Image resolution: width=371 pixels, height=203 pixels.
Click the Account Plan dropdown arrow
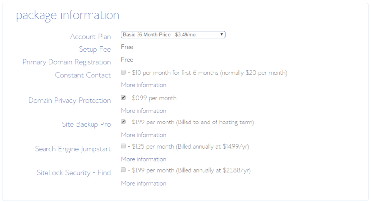tap(222, 34)
